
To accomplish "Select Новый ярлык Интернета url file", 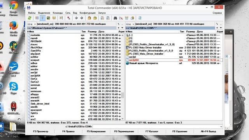I will click(x=174, y=63).
